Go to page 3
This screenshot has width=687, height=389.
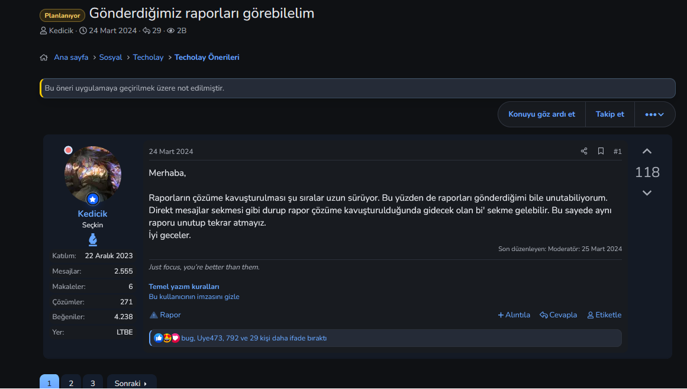pos(93,382)
